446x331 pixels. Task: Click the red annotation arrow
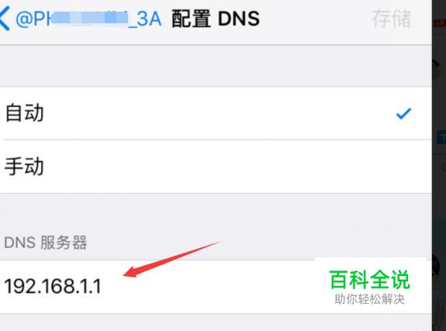[171, 260]
